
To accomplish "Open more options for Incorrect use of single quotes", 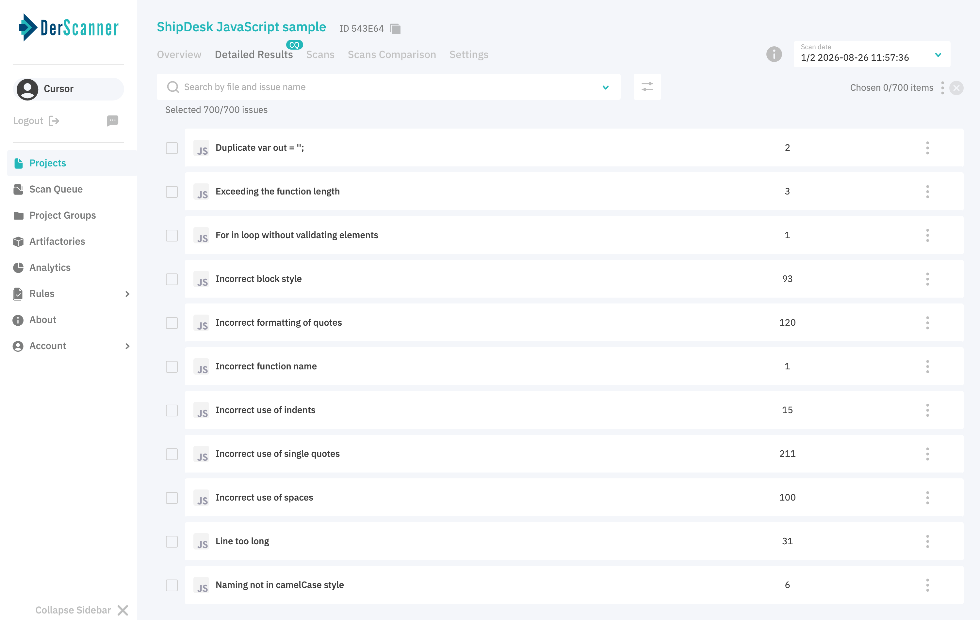I will pyautogui.click(x=927, y=454).
